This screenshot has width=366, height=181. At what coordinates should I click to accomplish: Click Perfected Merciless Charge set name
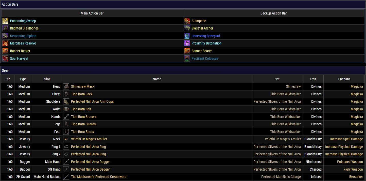tap(281, 177)
